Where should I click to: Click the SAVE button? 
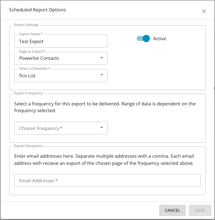pyautogui.click(x=200, y=210)
